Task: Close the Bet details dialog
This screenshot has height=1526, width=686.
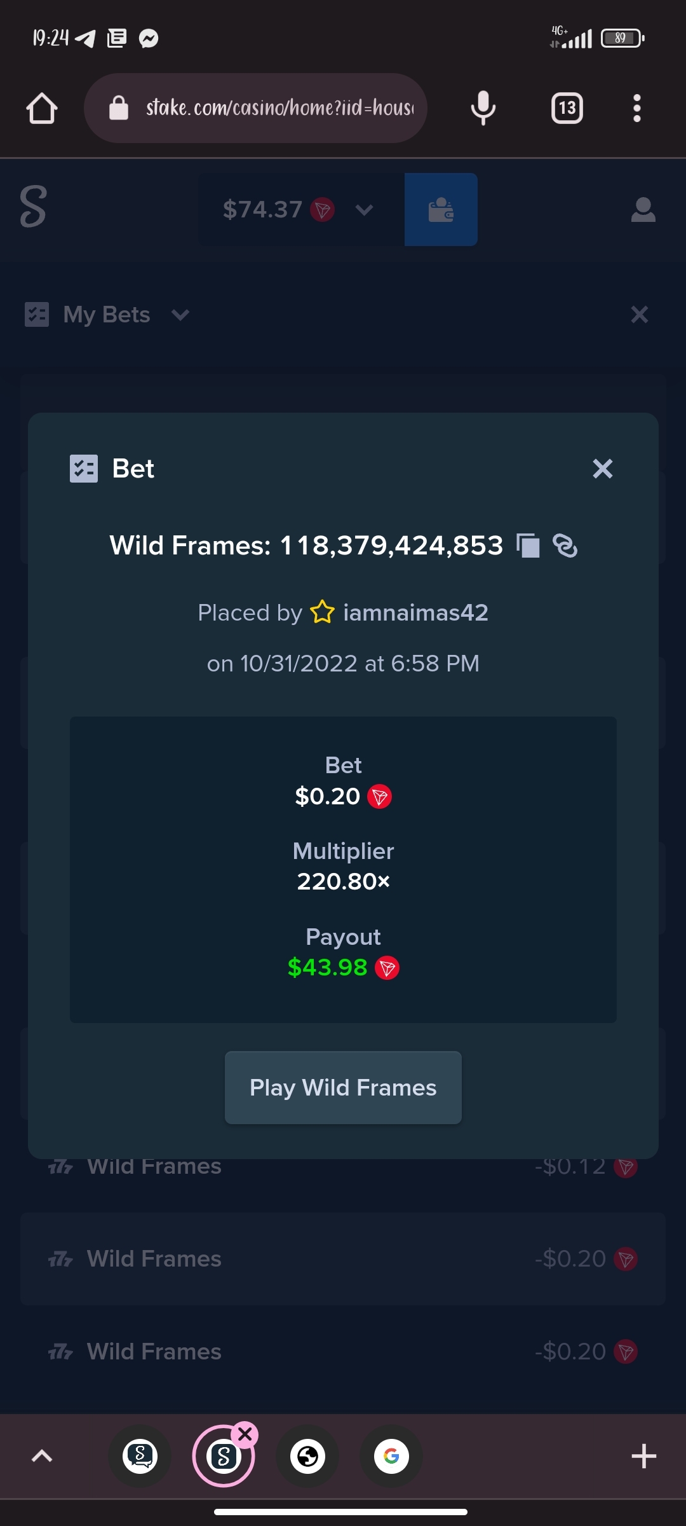Action: point(602,469)
